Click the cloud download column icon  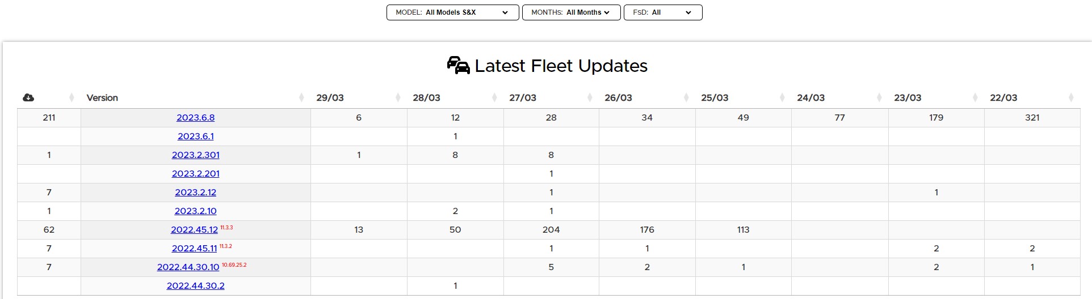(x=28, y=98)
